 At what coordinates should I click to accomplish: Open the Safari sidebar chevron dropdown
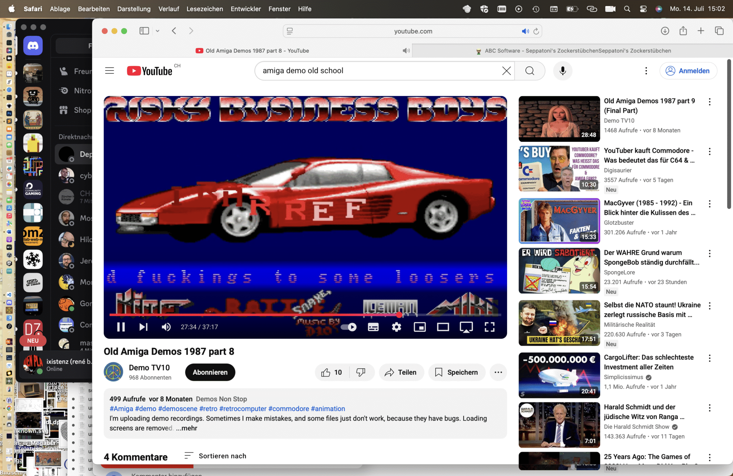[157, 31]
